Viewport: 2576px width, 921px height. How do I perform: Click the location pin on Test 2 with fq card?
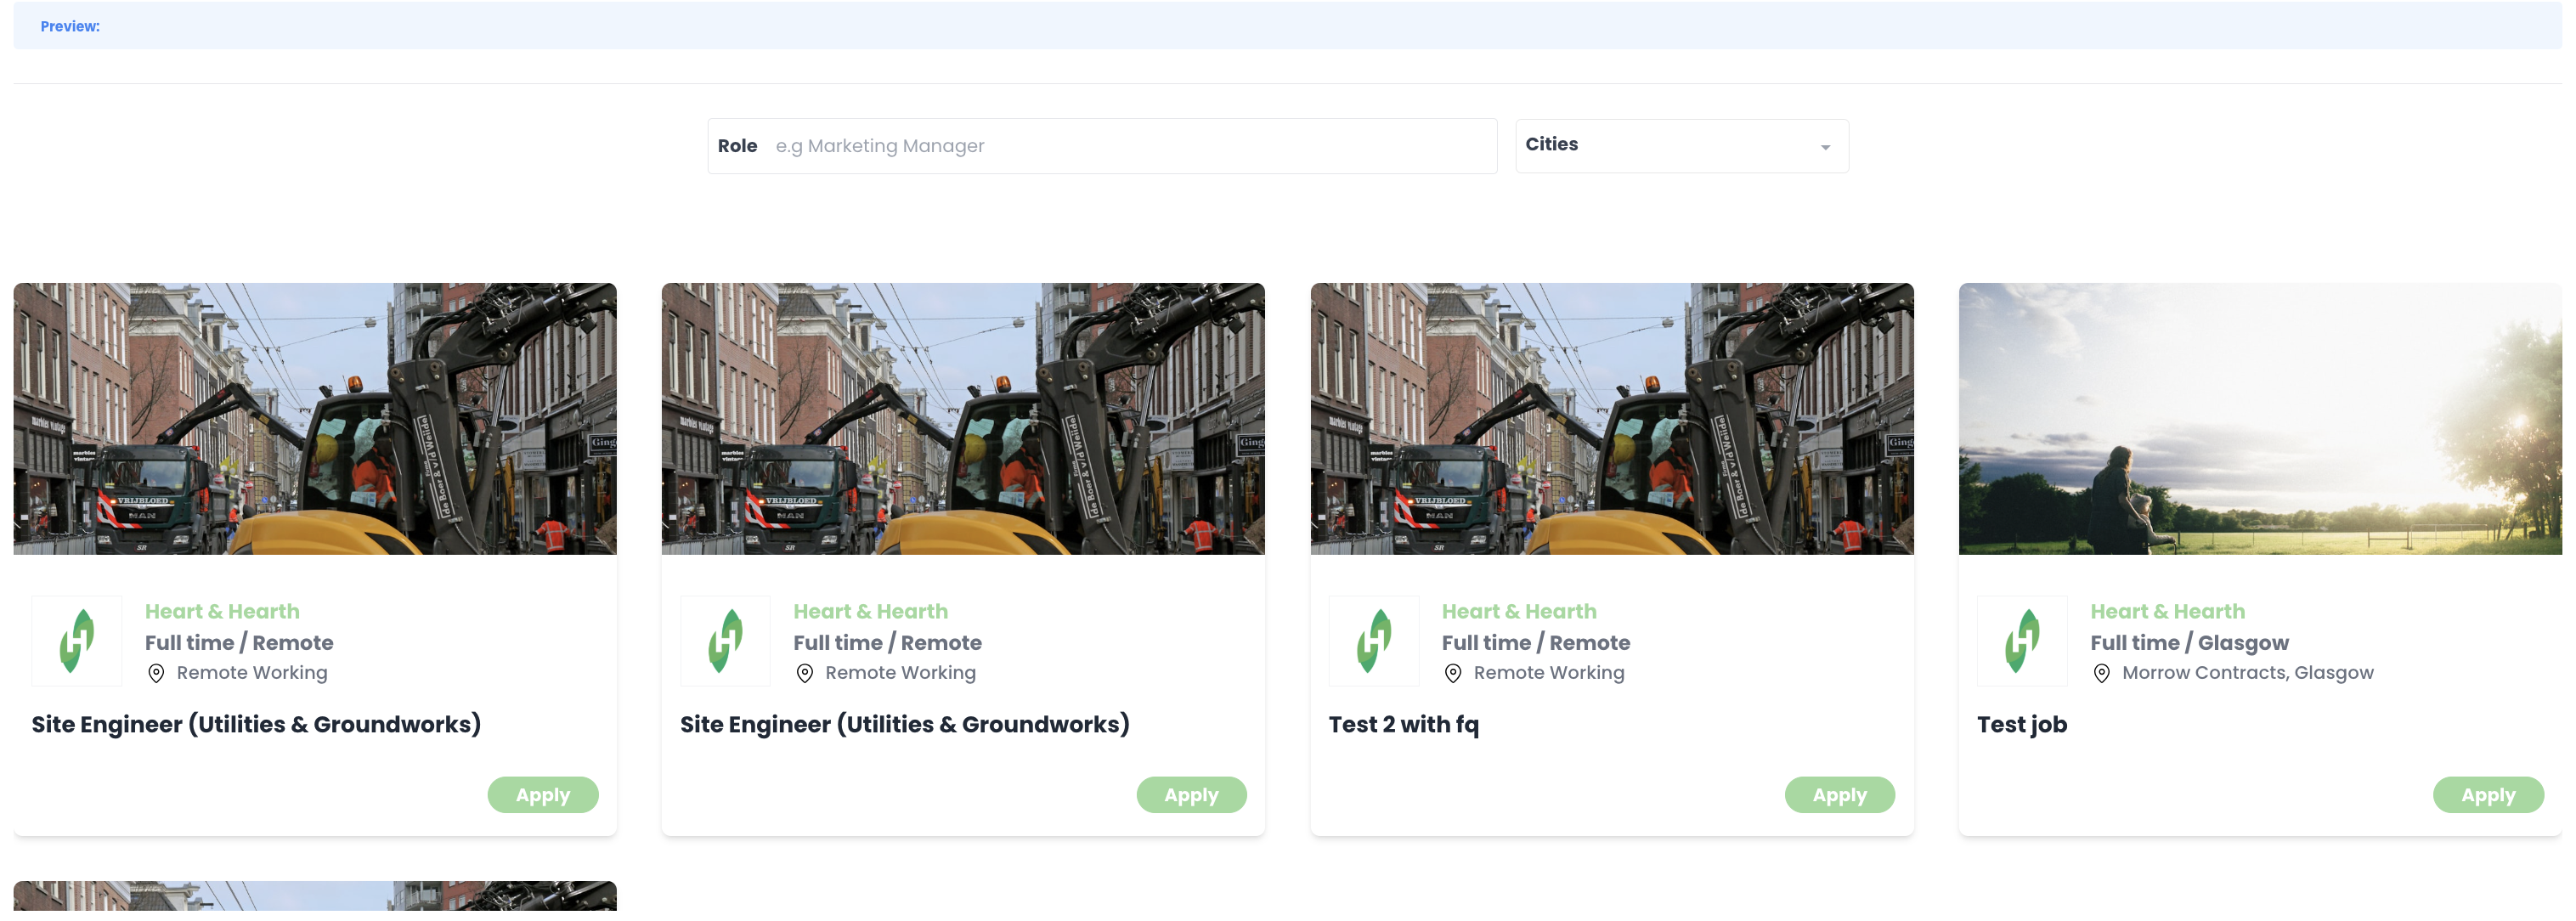[1453, 674]
